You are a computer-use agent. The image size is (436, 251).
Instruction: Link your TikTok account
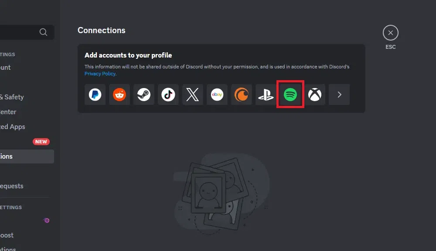coord(168,95)
